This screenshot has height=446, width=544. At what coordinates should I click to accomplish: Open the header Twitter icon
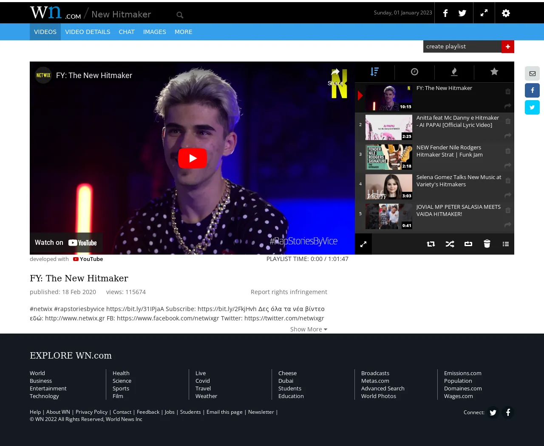click(x=462, y=13)
